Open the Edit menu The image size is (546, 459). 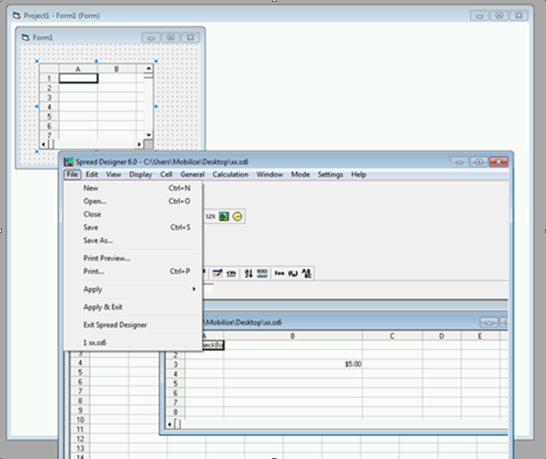[x=92, y=175]
